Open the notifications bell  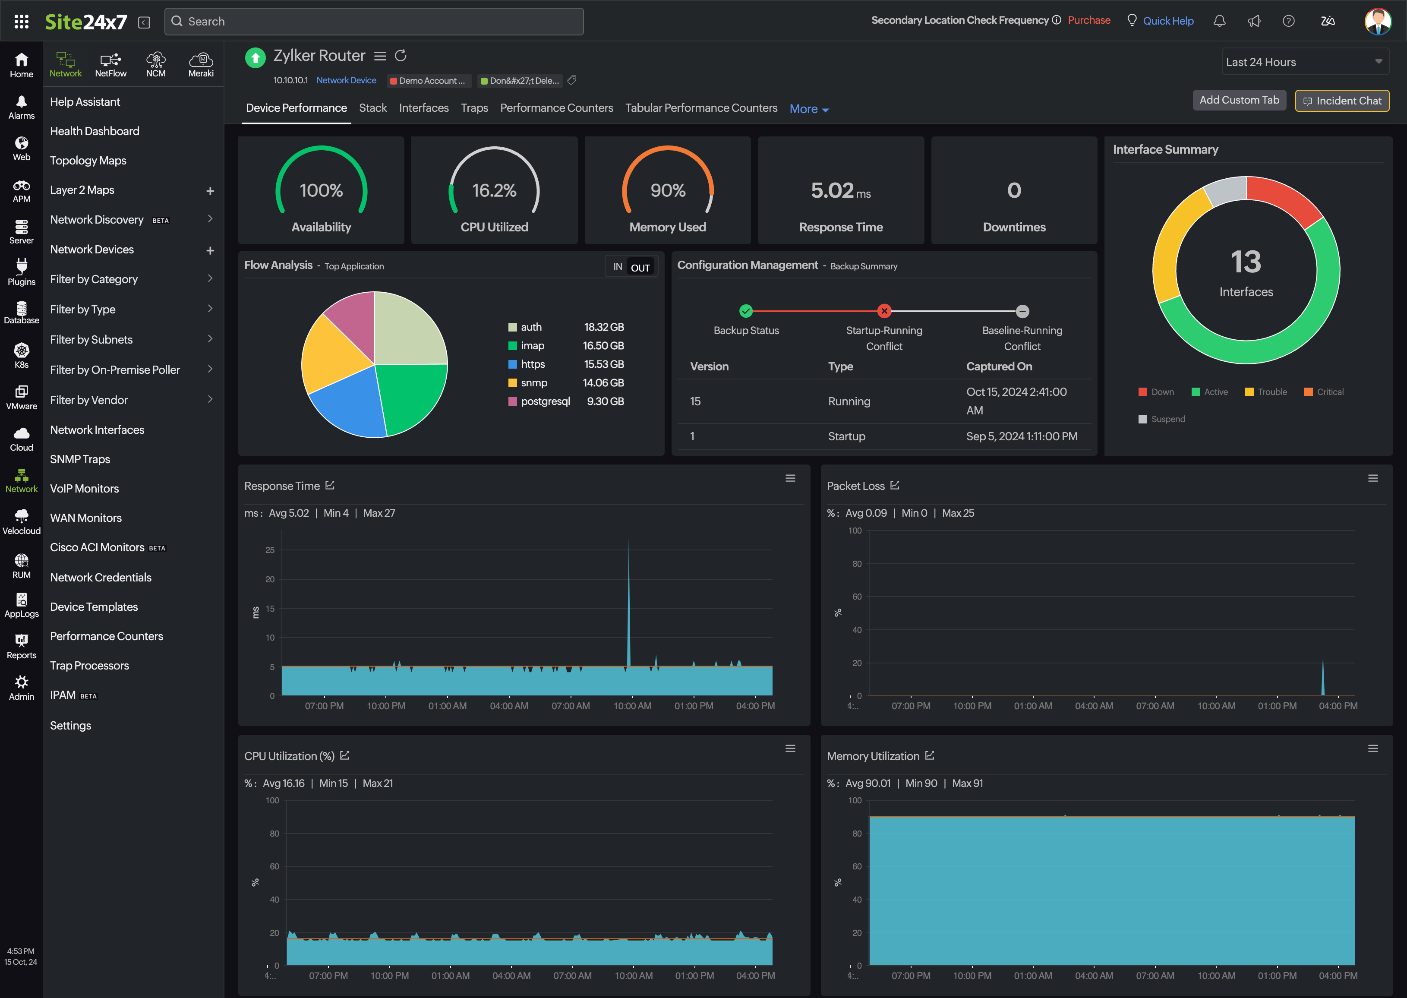(1220, 21)
